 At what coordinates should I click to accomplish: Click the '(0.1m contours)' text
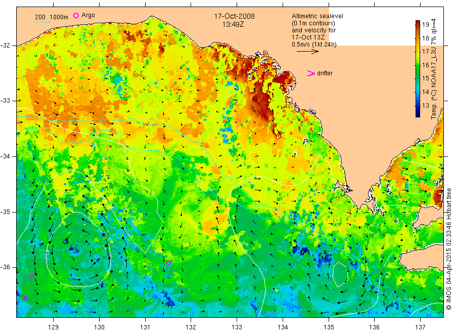tap(313, 23)
